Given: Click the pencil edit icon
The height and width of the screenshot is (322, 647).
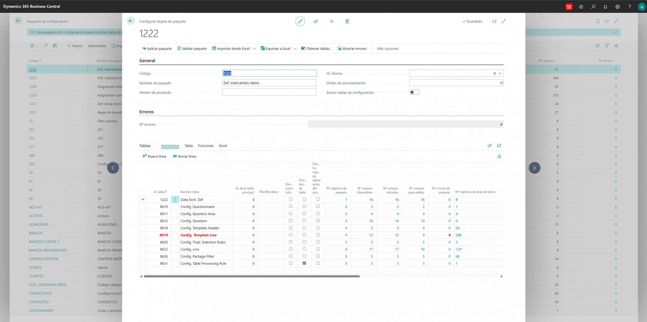Looking at the screenshot, I should tap(300, 21).
